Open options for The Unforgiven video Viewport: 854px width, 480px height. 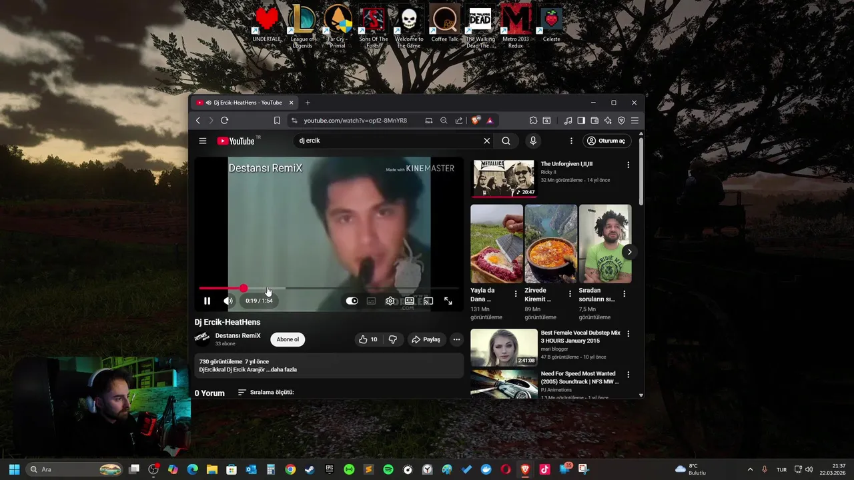(628, 165)
